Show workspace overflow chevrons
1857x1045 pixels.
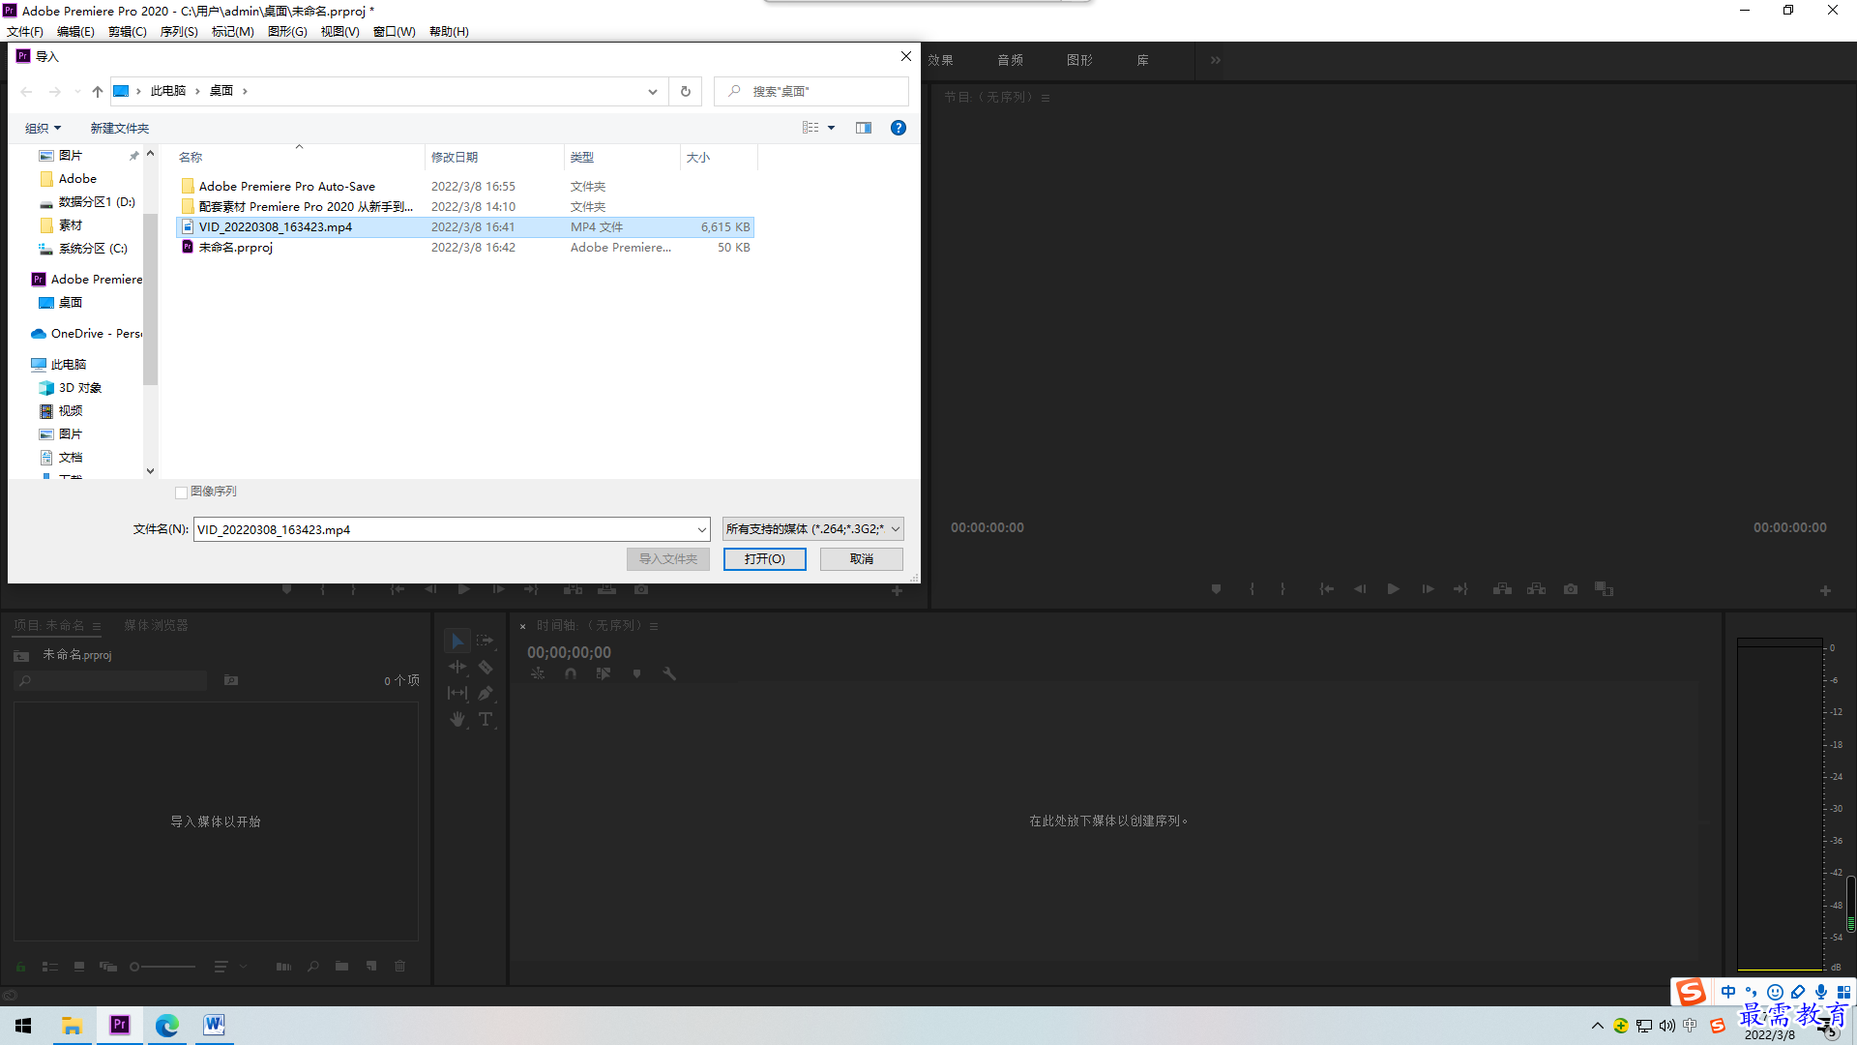coord(1215,60)
